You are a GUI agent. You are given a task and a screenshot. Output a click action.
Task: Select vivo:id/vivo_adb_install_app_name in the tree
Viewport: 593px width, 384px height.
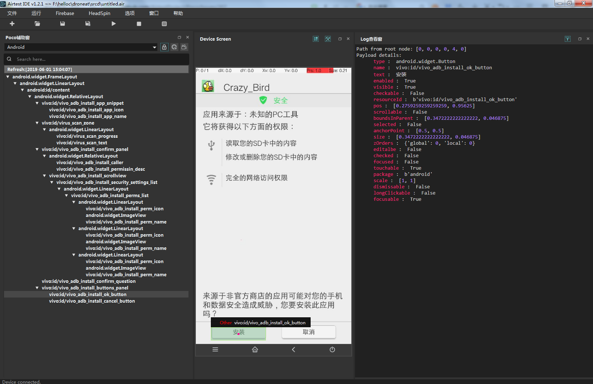tap(88, 117)
